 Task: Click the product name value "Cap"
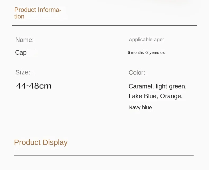coord(21,53)
